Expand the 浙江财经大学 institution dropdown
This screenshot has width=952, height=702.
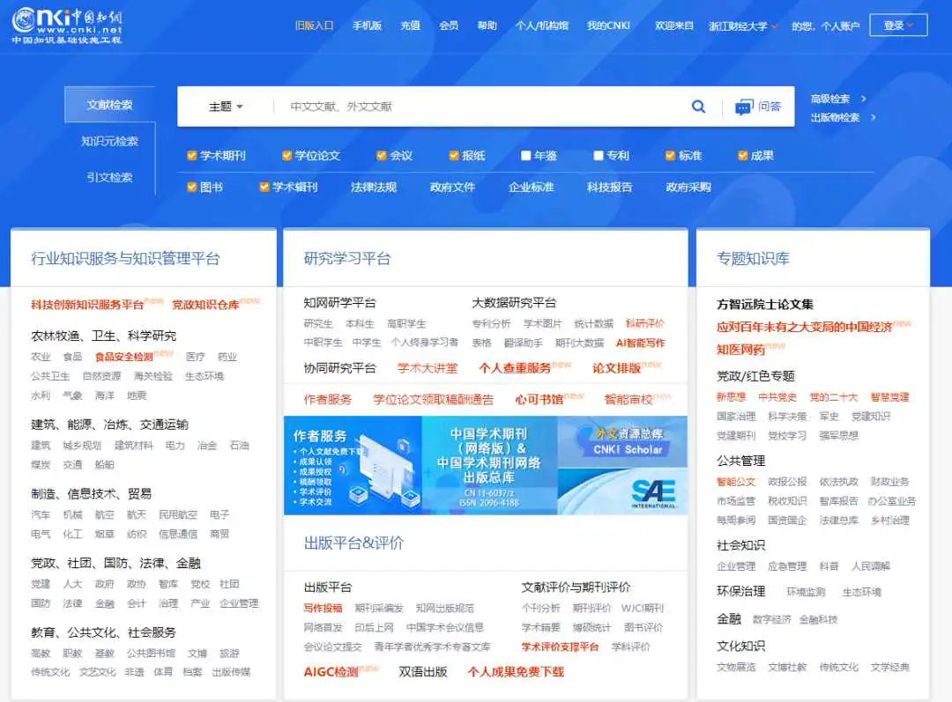(x=743, y=26)
